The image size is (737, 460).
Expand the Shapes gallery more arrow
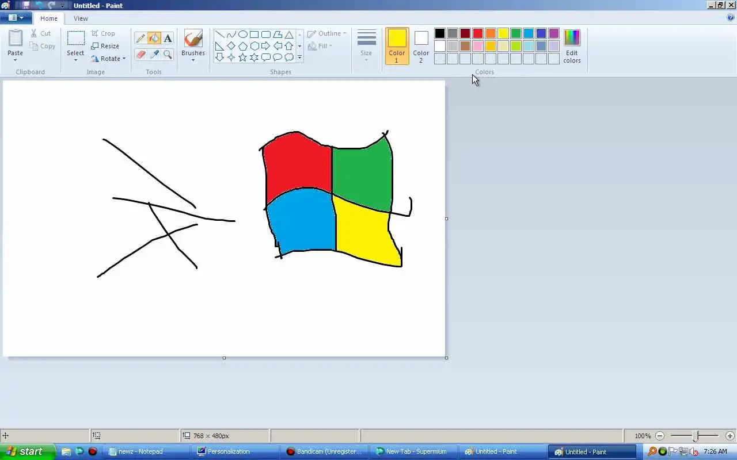pos(299,57)
